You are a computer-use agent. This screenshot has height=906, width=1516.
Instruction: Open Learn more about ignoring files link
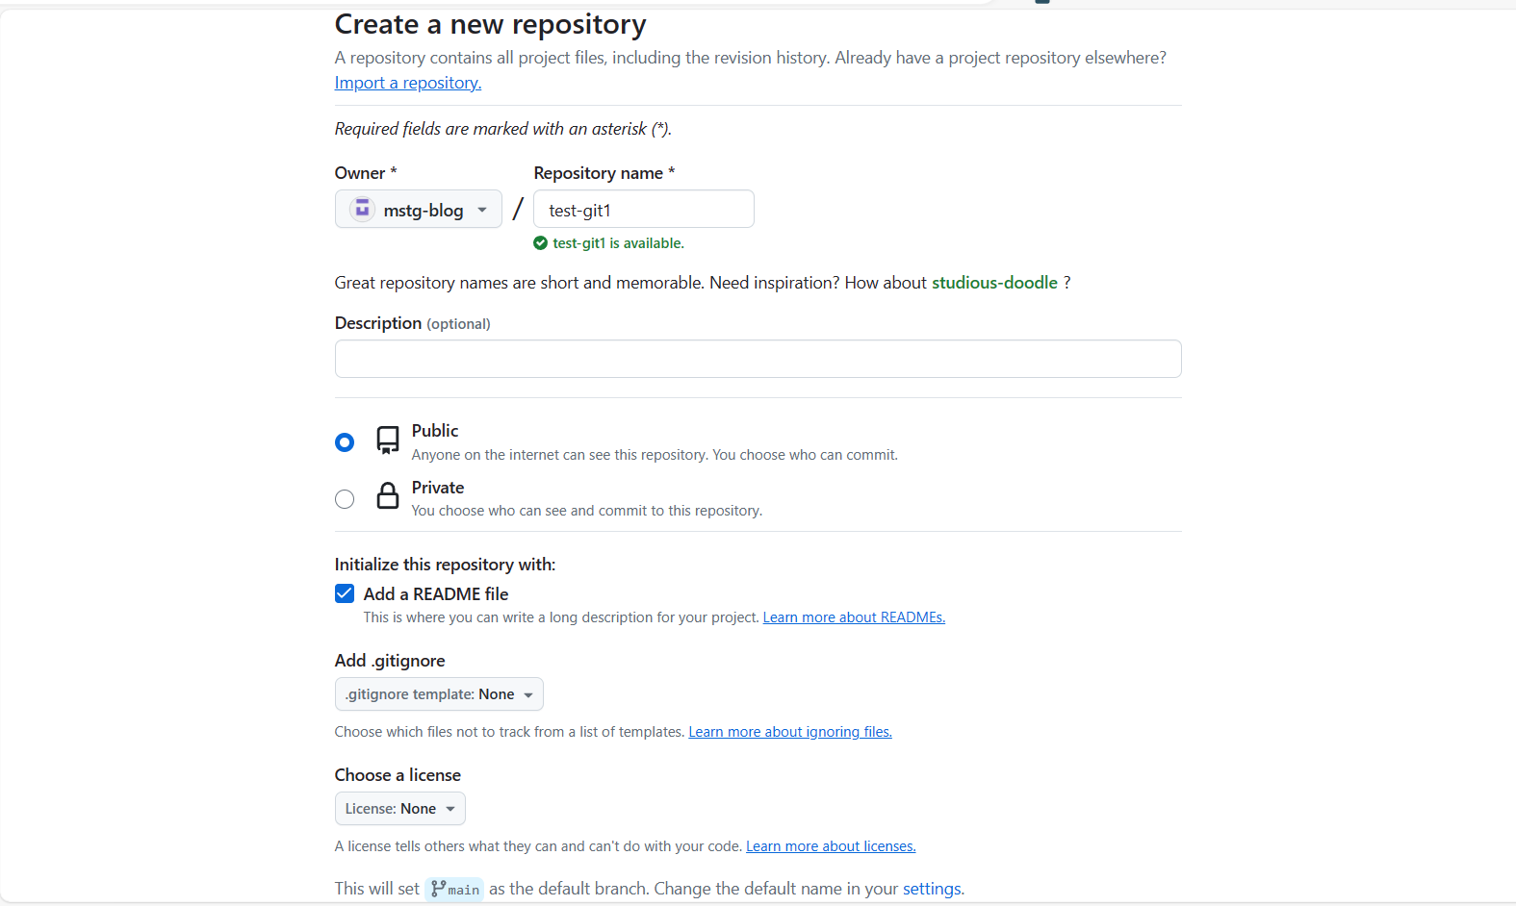(x=790, y=732)
